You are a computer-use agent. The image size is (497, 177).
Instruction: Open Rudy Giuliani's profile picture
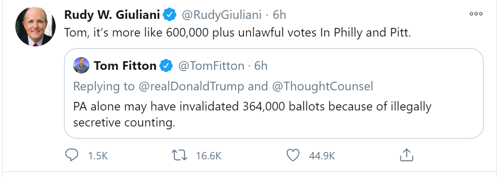[x=35, y=26]
